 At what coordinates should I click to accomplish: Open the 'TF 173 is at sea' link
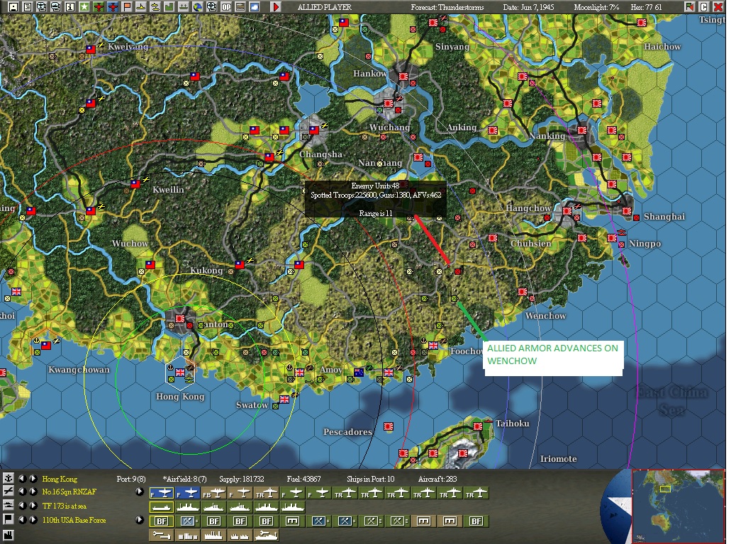coord(65,506)
